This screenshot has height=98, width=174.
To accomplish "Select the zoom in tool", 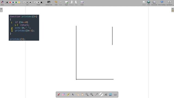I will click(x=87, y=94).
